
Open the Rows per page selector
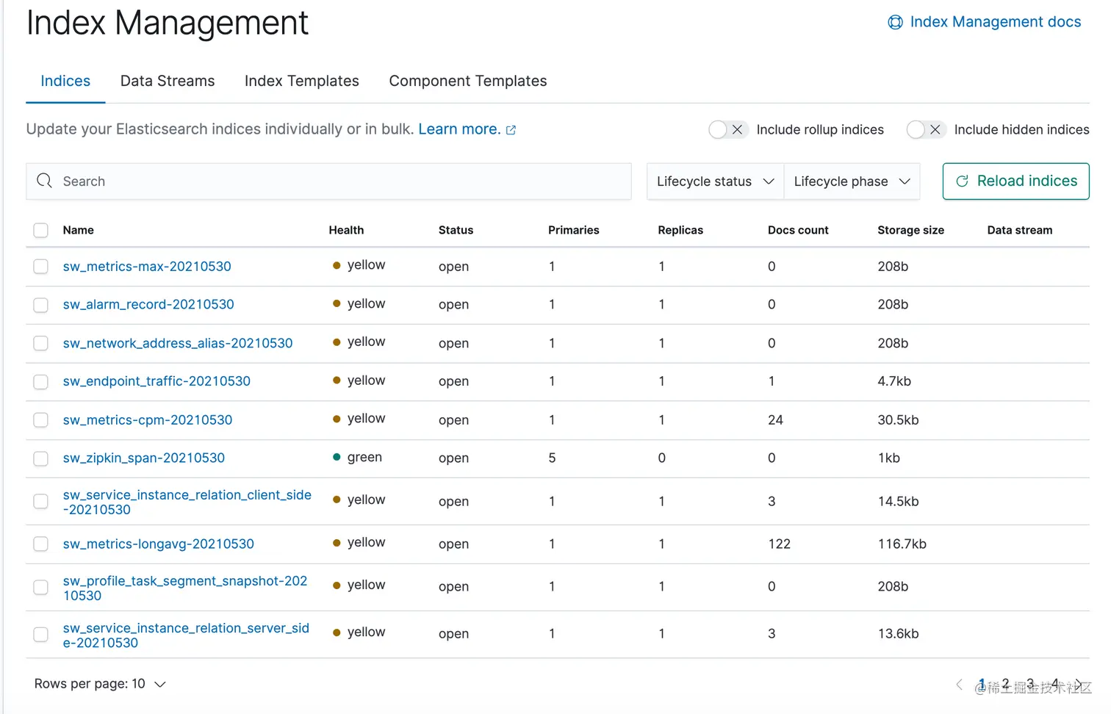[100, 684]
